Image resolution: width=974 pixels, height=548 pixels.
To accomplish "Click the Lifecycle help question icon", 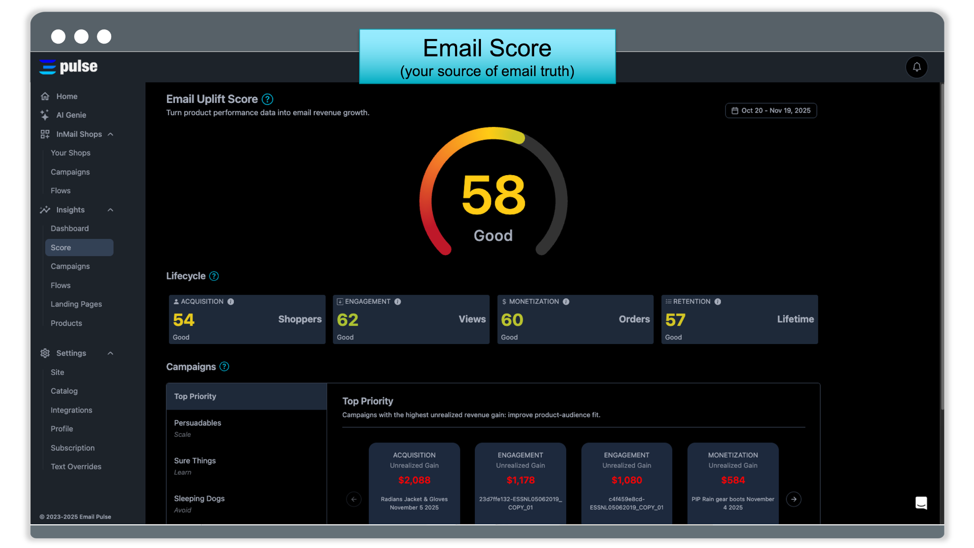I will pos(214,276).
